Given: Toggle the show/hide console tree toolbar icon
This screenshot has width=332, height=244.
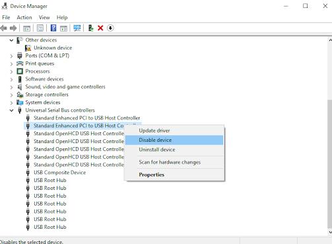Looking at the screenshot, I should tap(26, 28).
